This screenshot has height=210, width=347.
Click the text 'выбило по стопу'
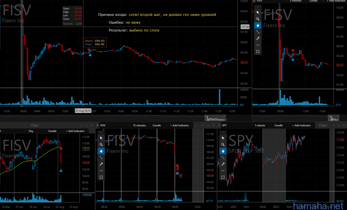(x=144, y=30)
